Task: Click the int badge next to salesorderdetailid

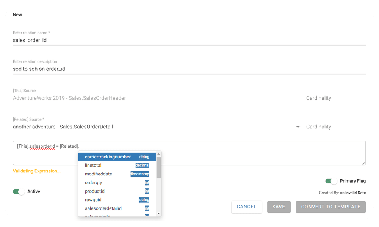Action: click(x=147, y=208)
